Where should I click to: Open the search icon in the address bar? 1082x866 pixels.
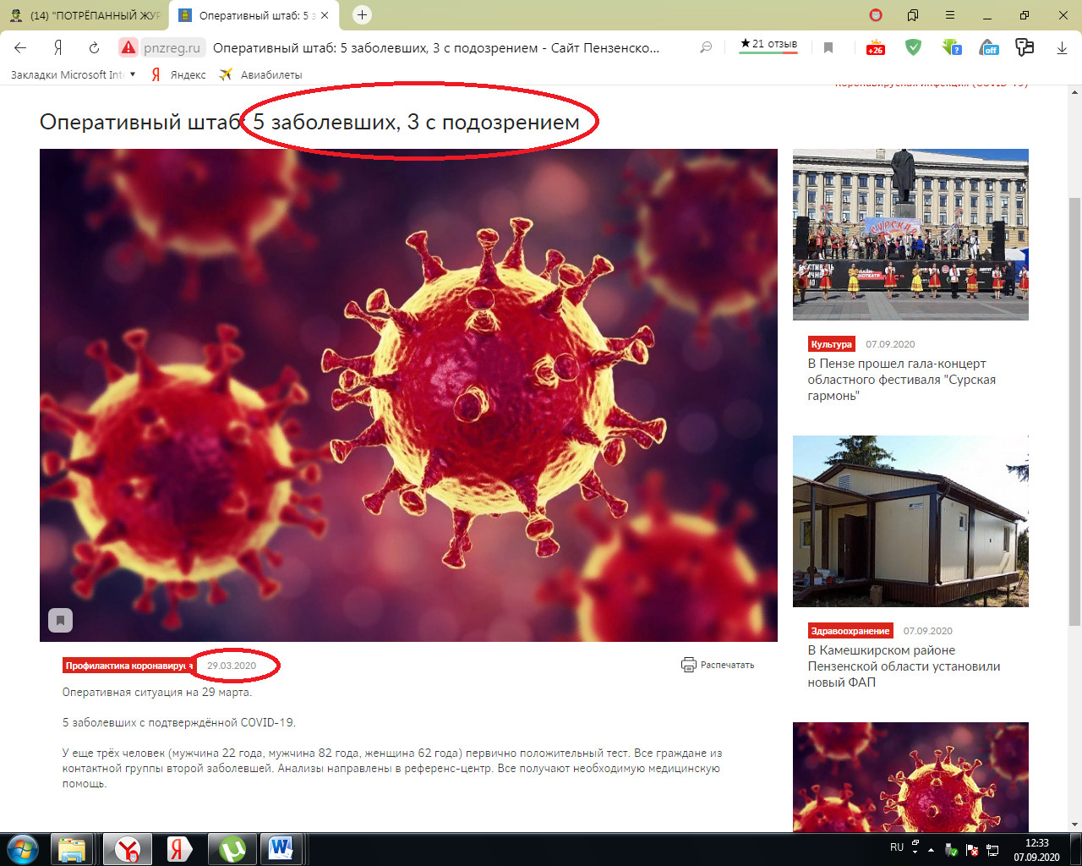coord(706,47)
